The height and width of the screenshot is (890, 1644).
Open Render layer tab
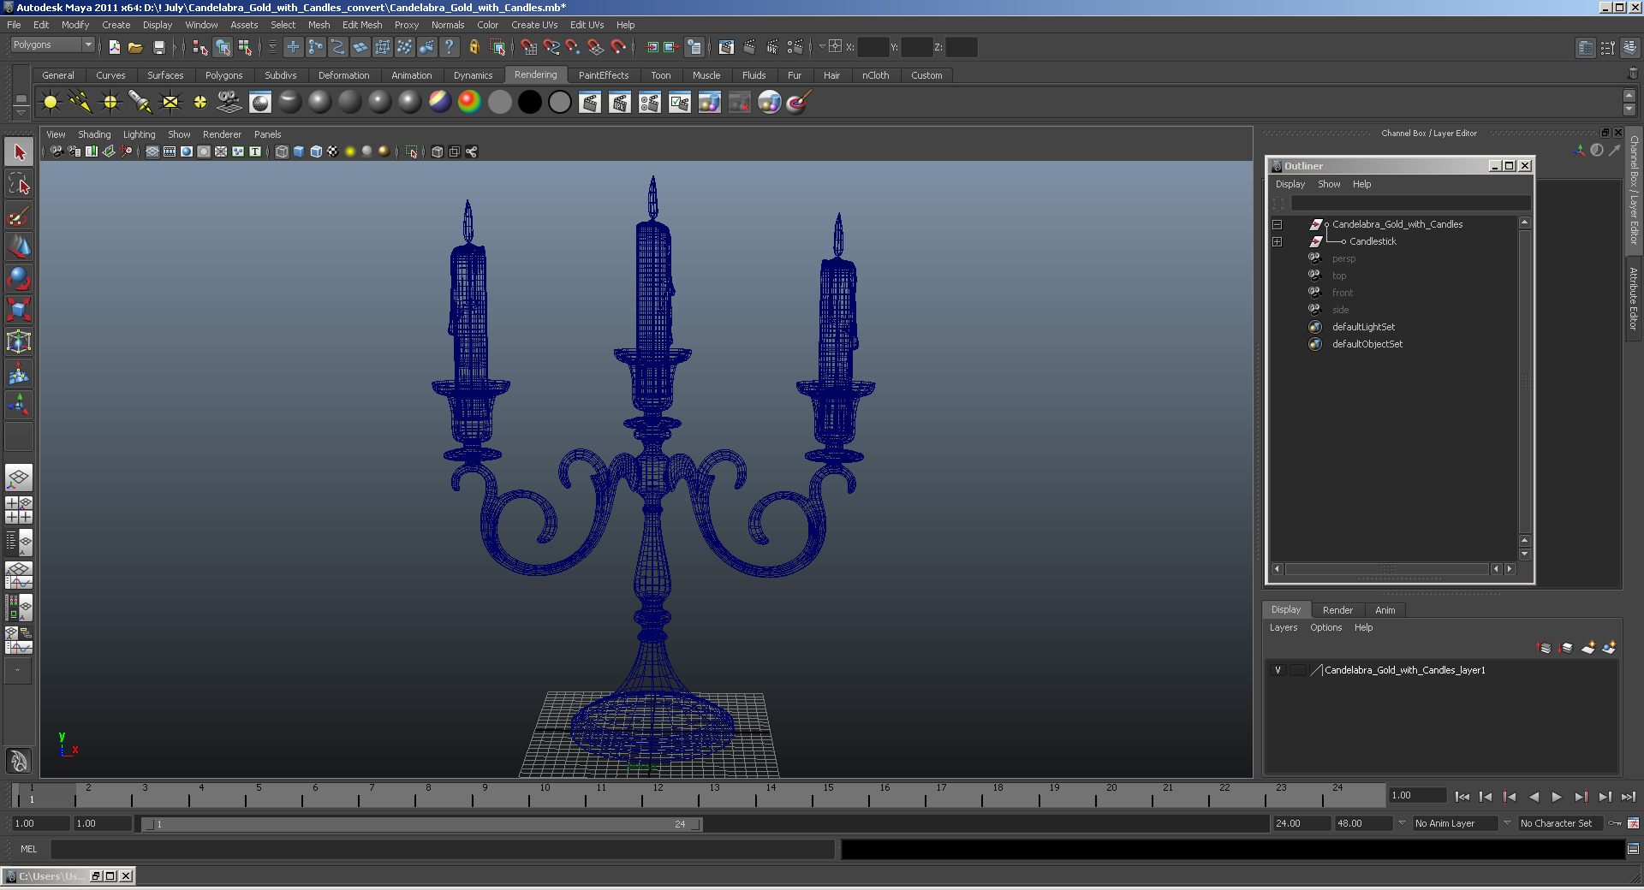pyautogui.click(x=1337, y=610)
